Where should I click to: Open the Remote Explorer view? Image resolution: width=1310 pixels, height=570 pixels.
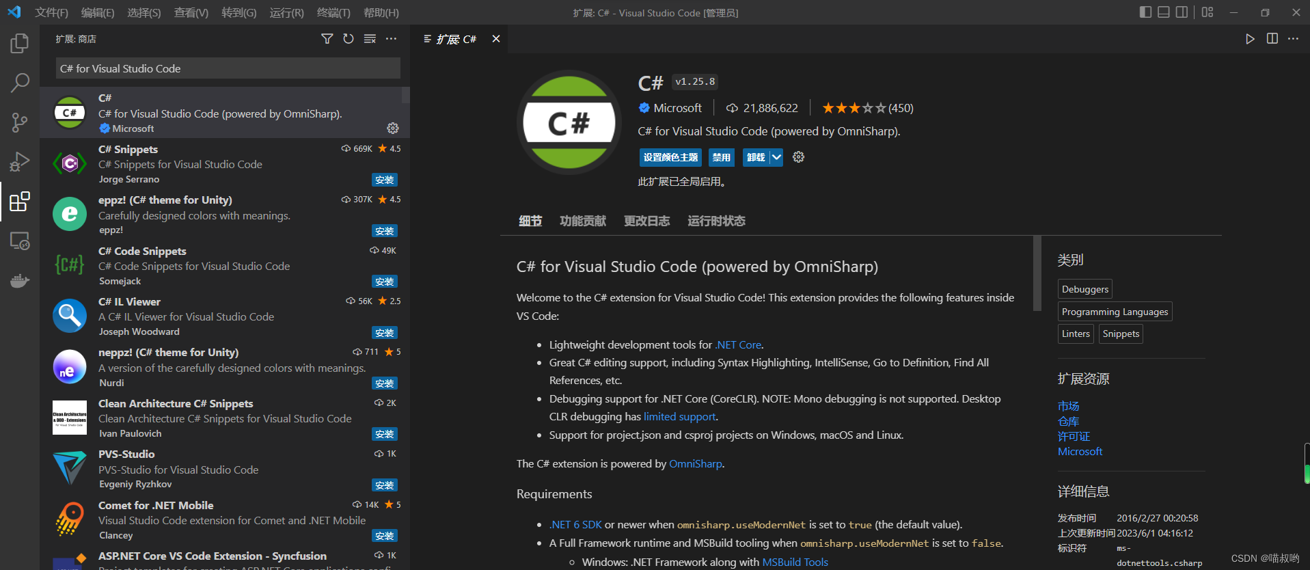[20, 241]
